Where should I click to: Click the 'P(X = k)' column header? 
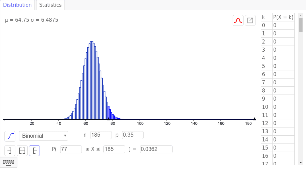[283, 17]
